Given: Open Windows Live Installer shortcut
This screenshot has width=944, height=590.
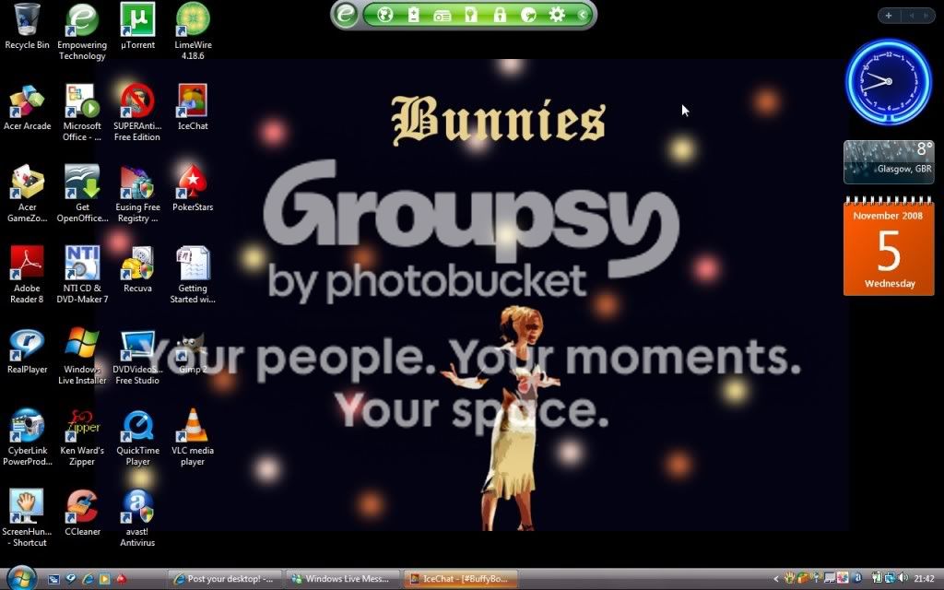Looking at the screenshot, I should click(x=82, y=357).
